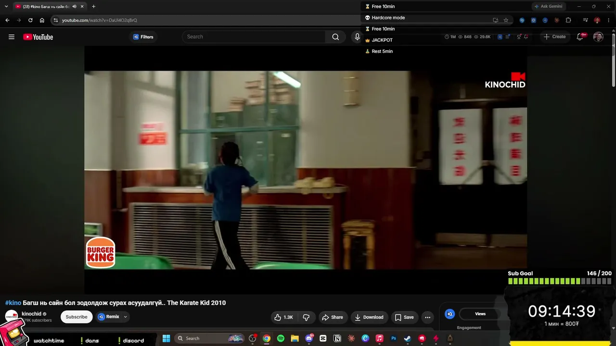Viewport: 616px width, 346px height.
Task: Click the video player to pause
Action: point(306,170)
